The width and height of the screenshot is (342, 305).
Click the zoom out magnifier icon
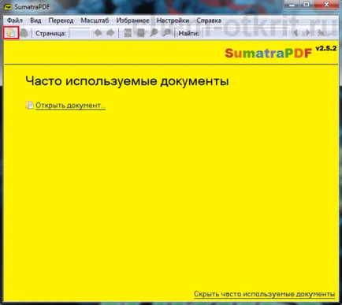click(x=154, y=33)
